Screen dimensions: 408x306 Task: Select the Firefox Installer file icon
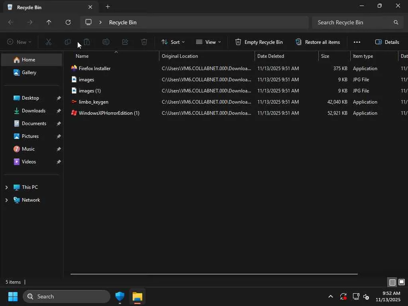coord(74,68)
